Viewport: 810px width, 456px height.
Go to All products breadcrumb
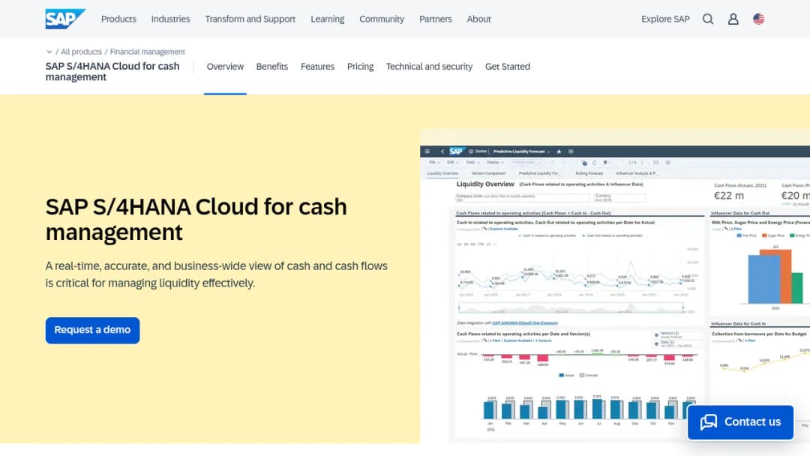pos(81,52)
